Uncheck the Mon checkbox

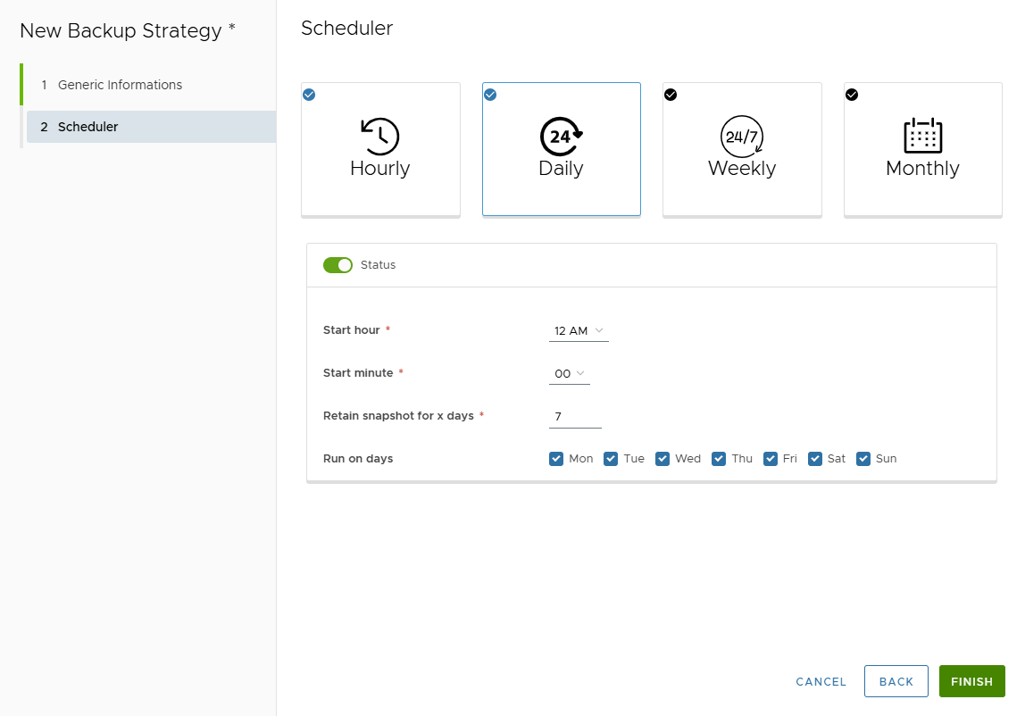coord(556,459)
